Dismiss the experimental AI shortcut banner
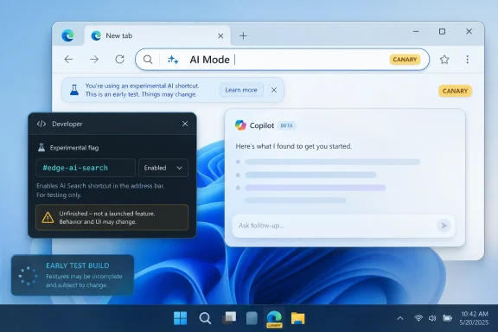This screenshot has width=498, height=332. coord(274,90)
